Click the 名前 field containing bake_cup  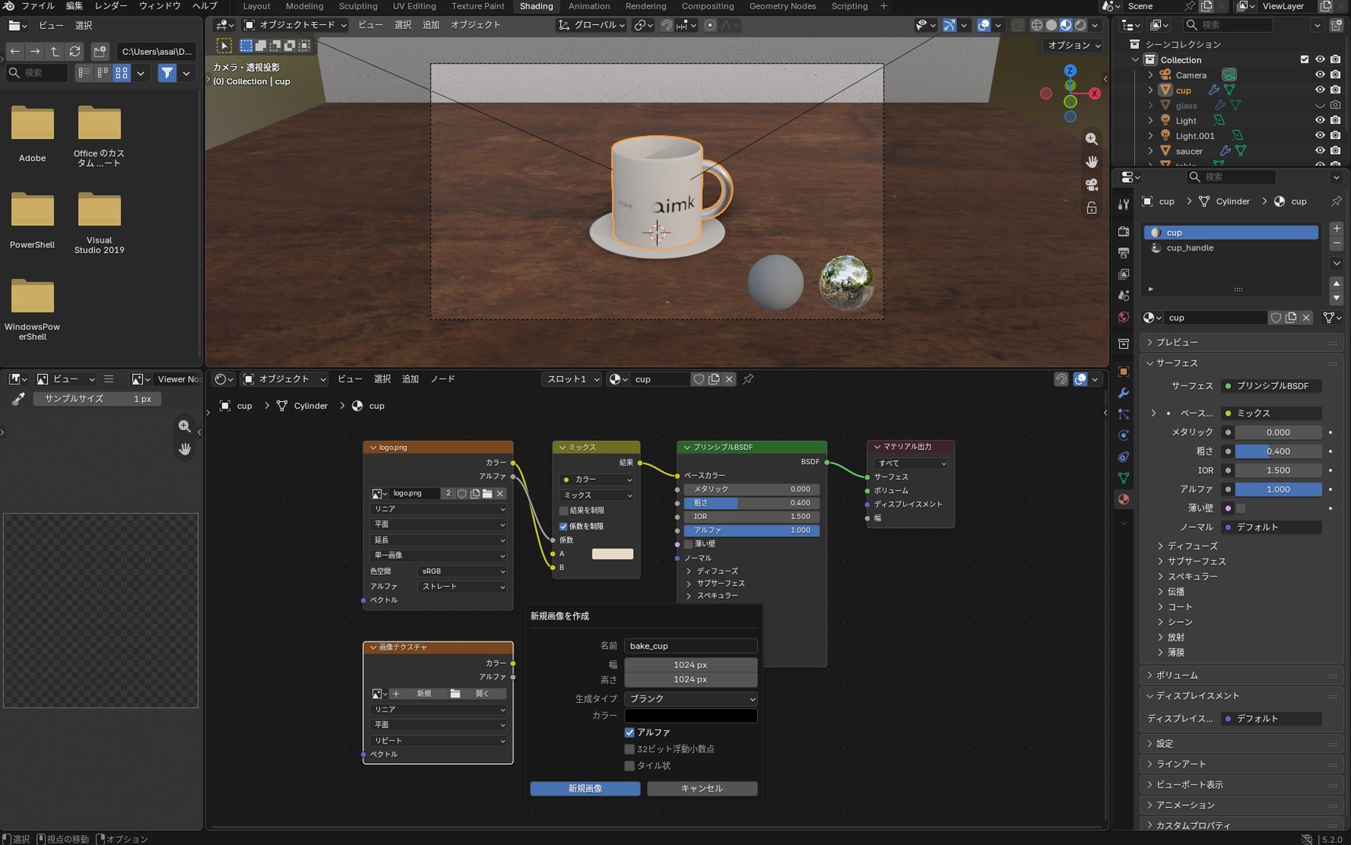click(x=691, y=646)
